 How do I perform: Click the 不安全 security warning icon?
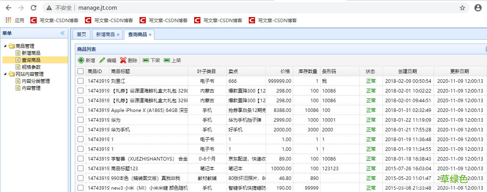point(49,8)
